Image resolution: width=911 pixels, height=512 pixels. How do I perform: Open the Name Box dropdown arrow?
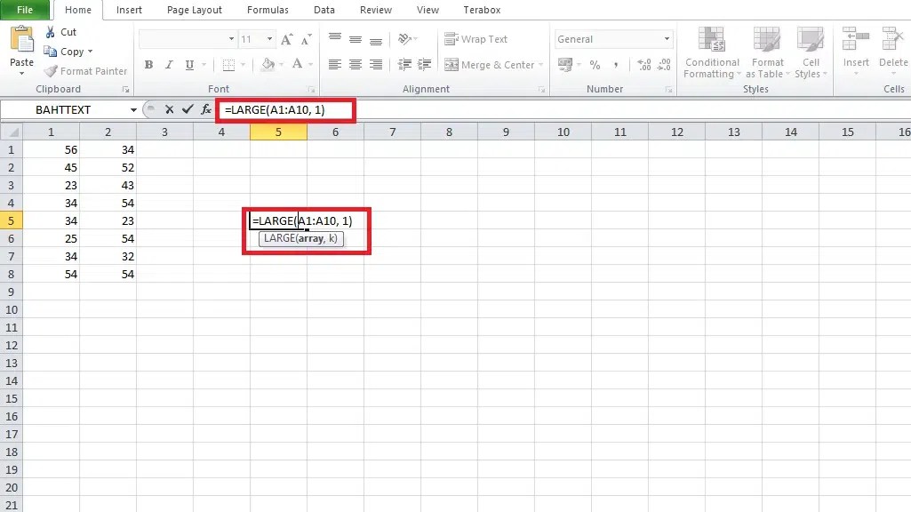[x=132, y=109]
